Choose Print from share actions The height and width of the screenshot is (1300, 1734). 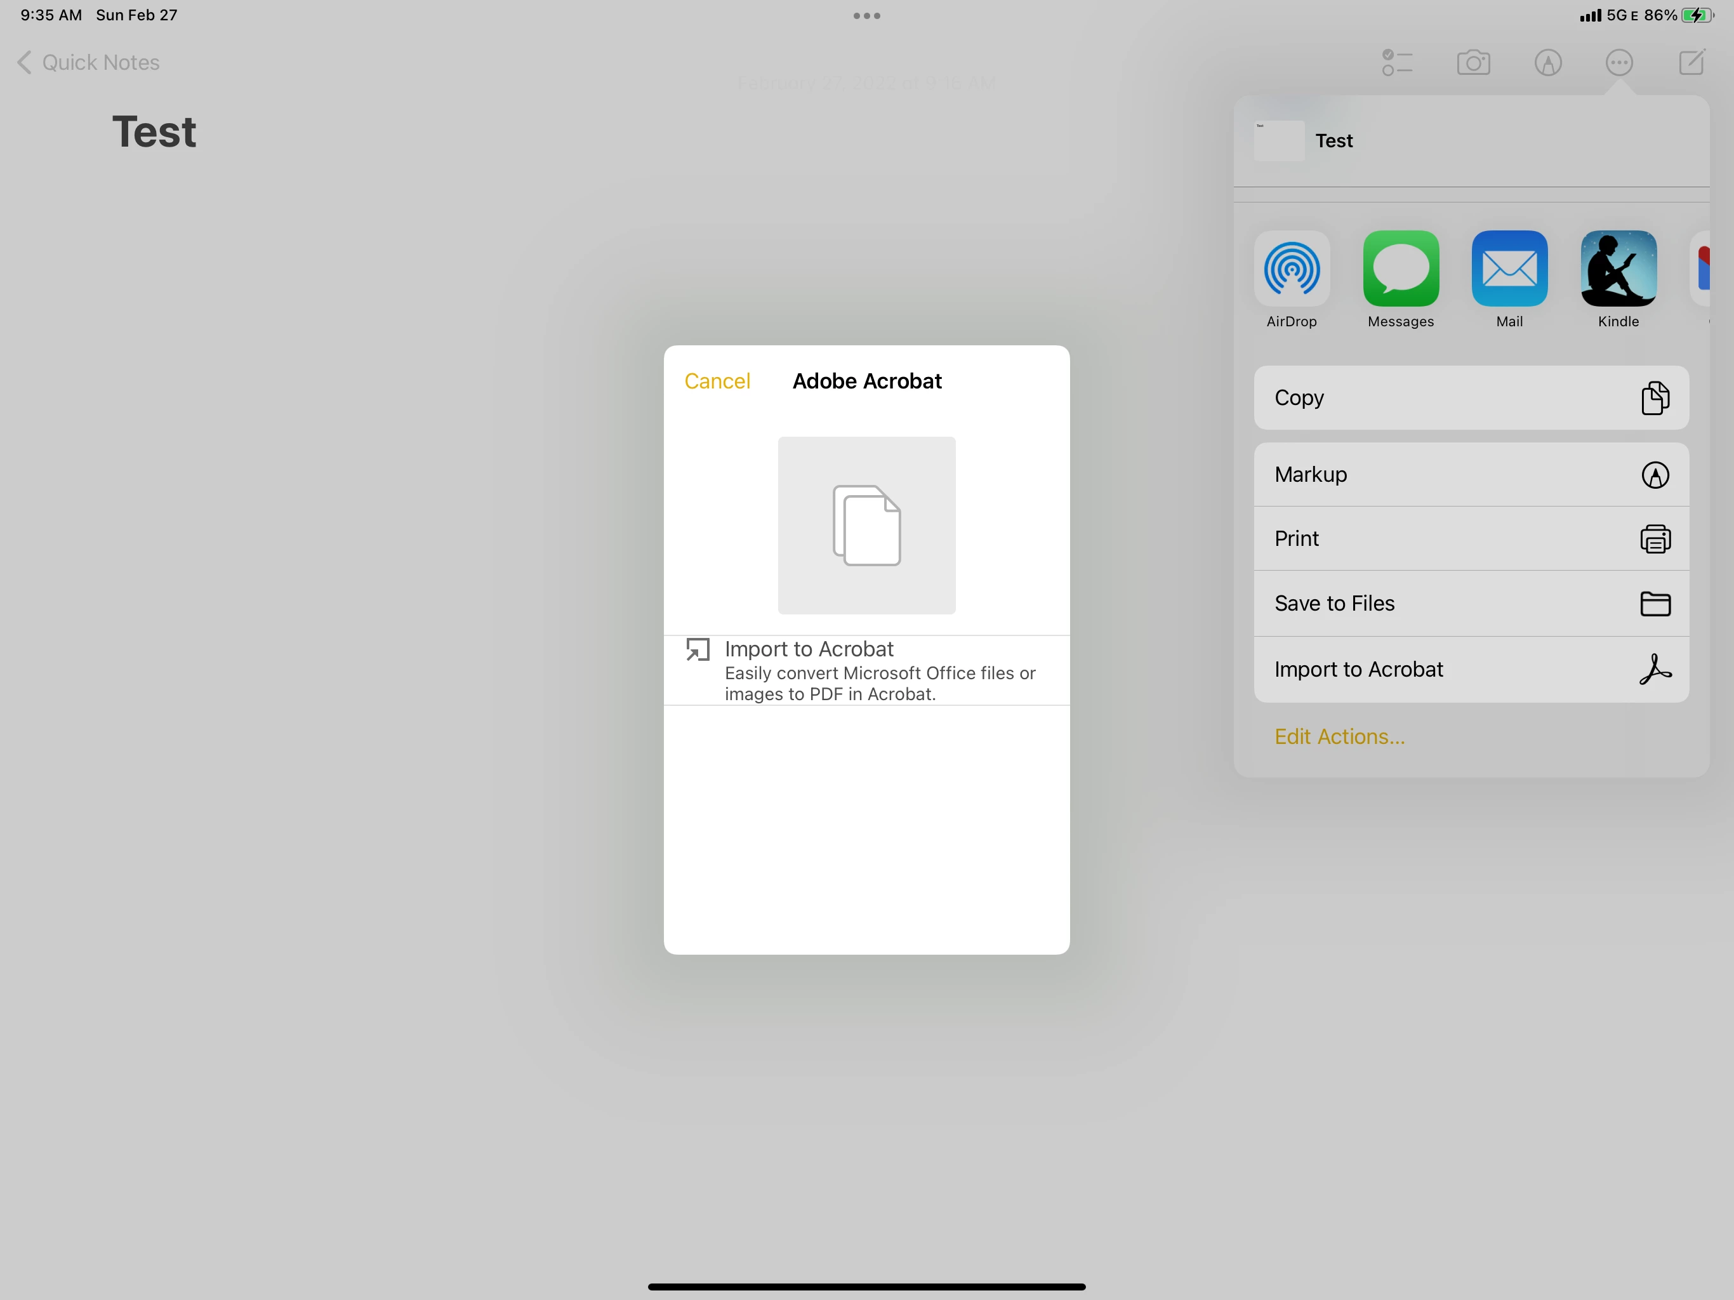[x=1471, y=539]
